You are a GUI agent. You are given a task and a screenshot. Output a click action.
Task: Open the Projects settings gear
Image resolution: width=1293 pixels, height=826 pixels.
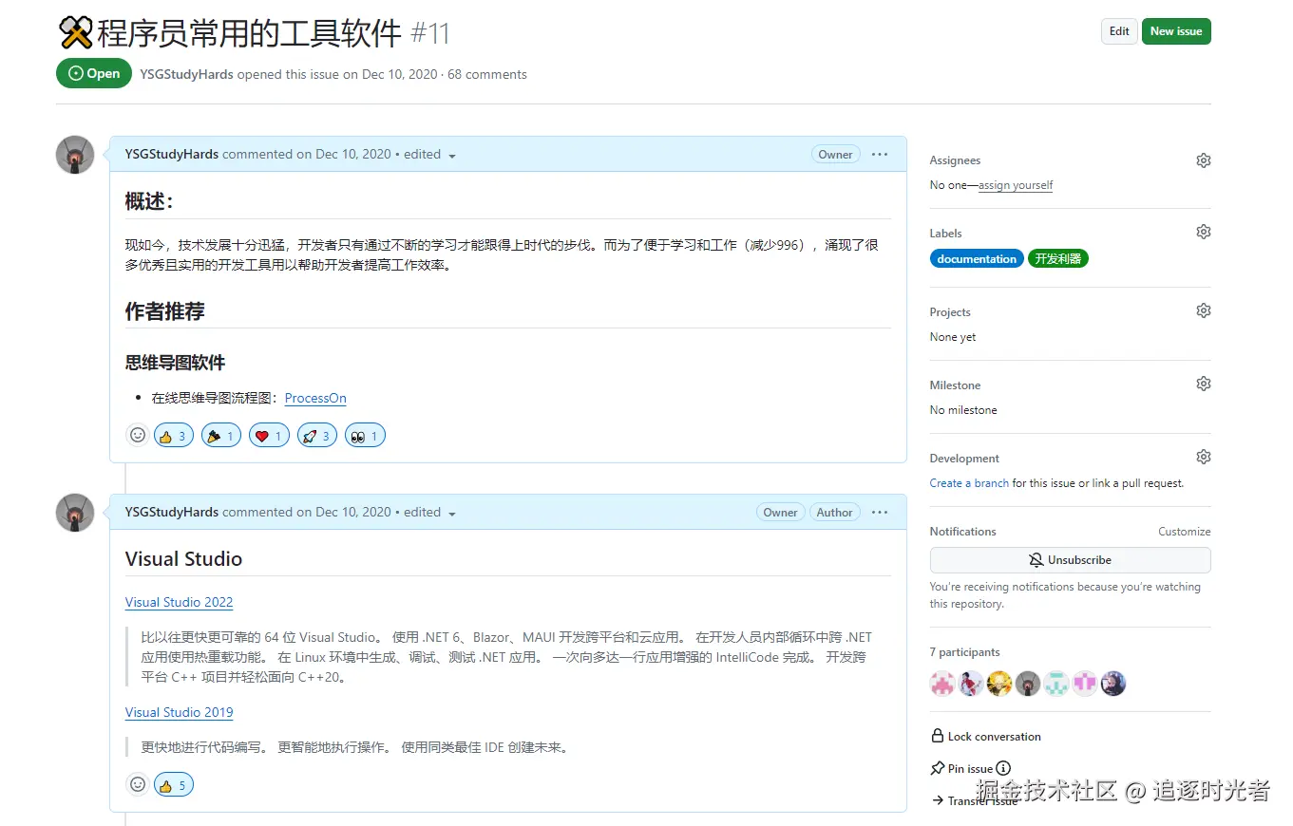point(1203,310)
